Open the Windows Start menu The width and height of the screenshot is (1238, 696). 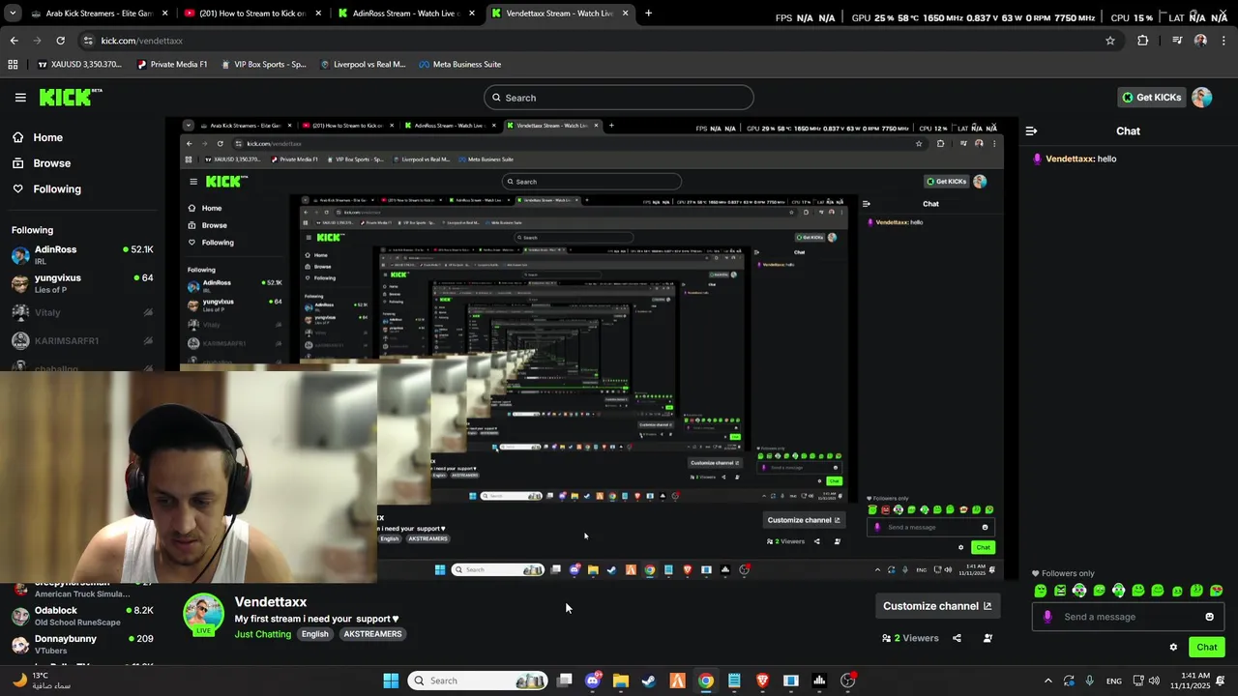tap(391, 681)
